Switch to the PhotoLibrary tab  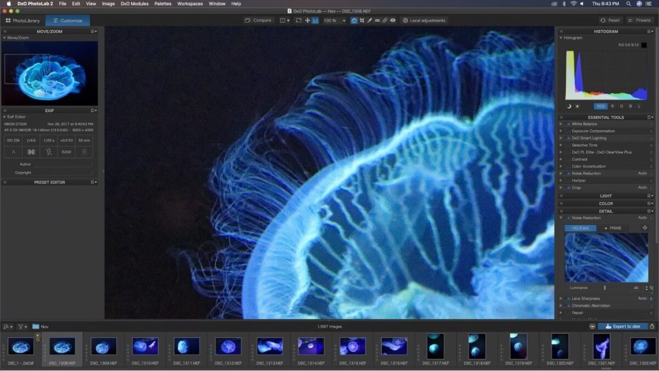(23, 21)
